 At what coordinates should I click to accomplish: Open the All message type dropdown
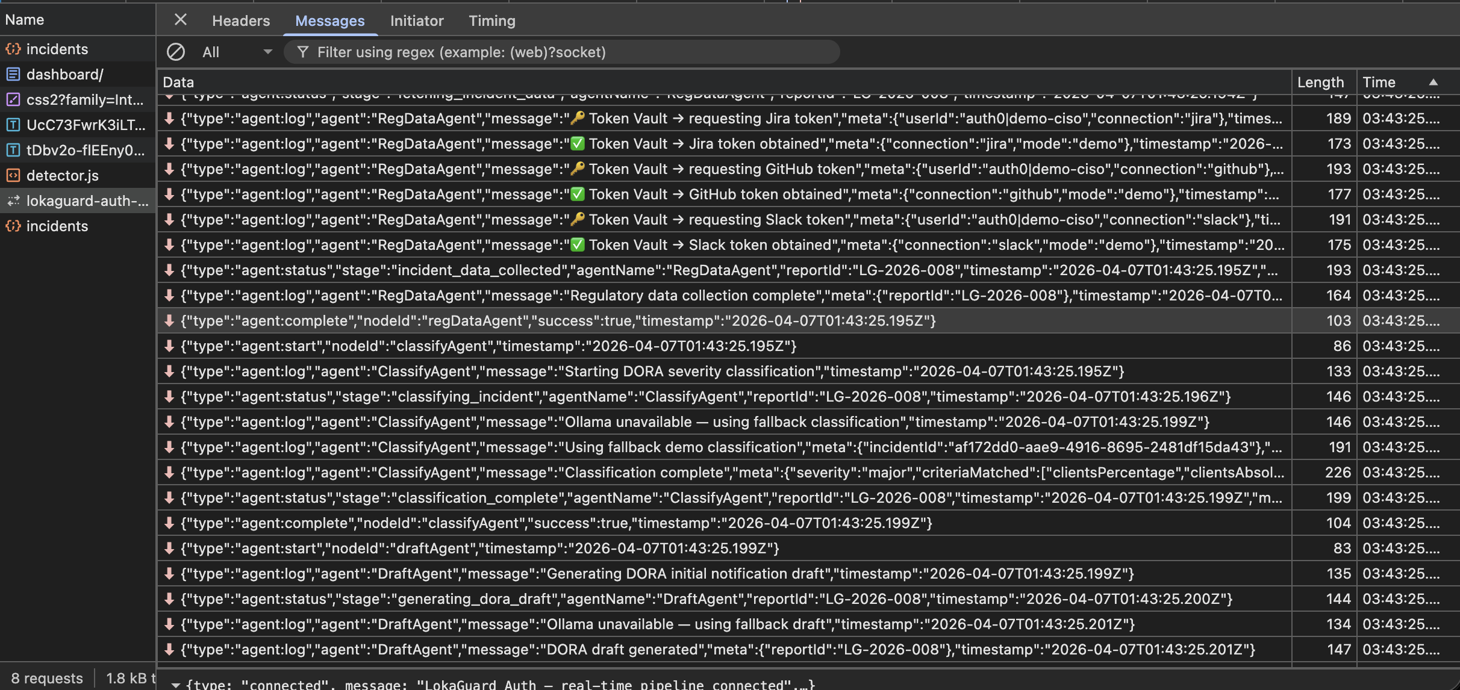(237, 52)
